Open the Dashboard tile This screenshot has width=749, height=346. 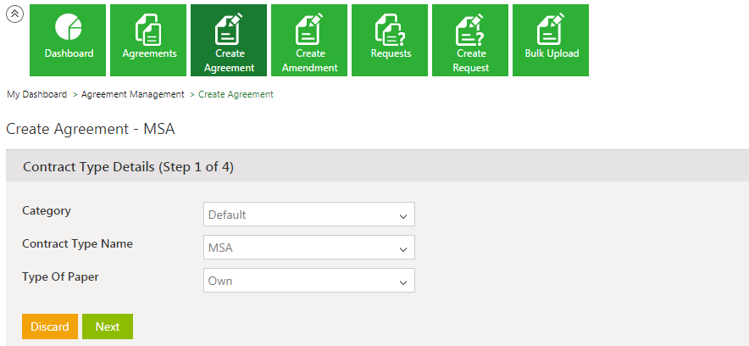69,40
